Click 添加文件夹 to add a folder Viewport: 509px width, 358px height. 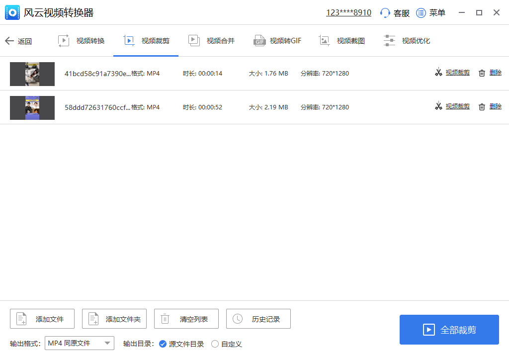click(x=114, y=319)
